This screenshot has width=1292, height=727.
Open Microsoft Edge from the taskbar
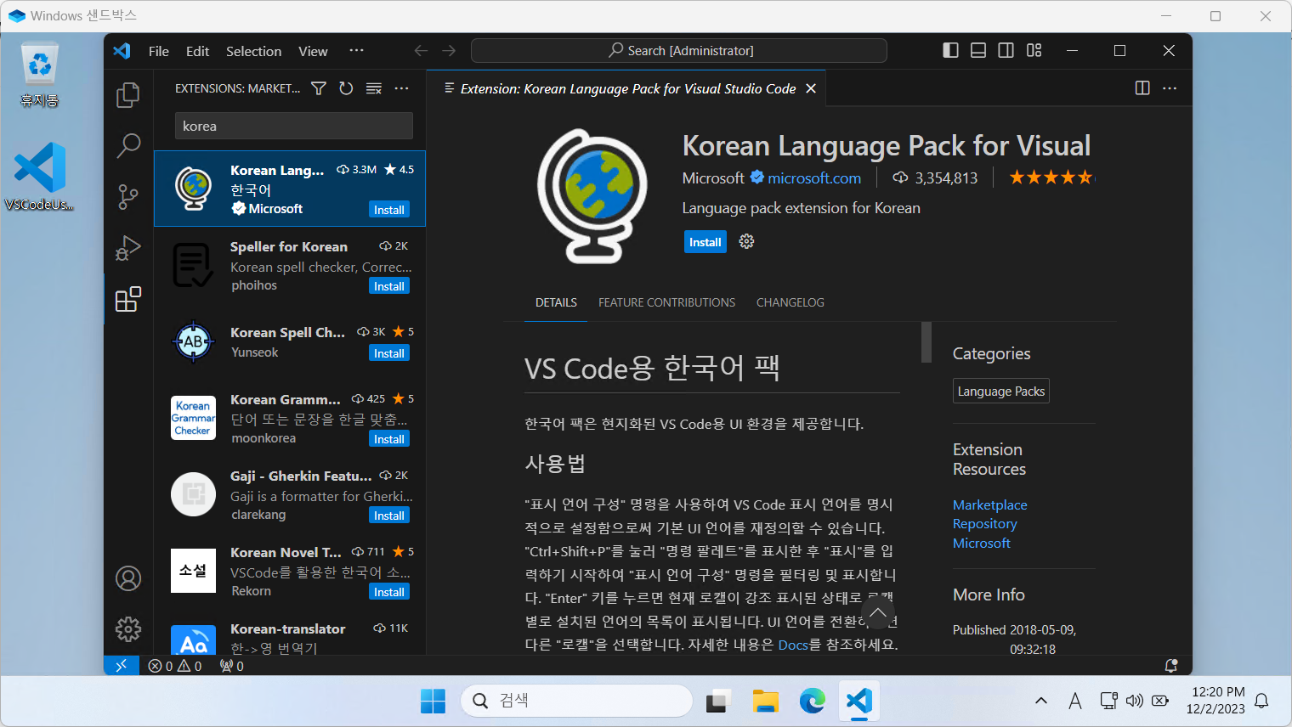point(812,701)
